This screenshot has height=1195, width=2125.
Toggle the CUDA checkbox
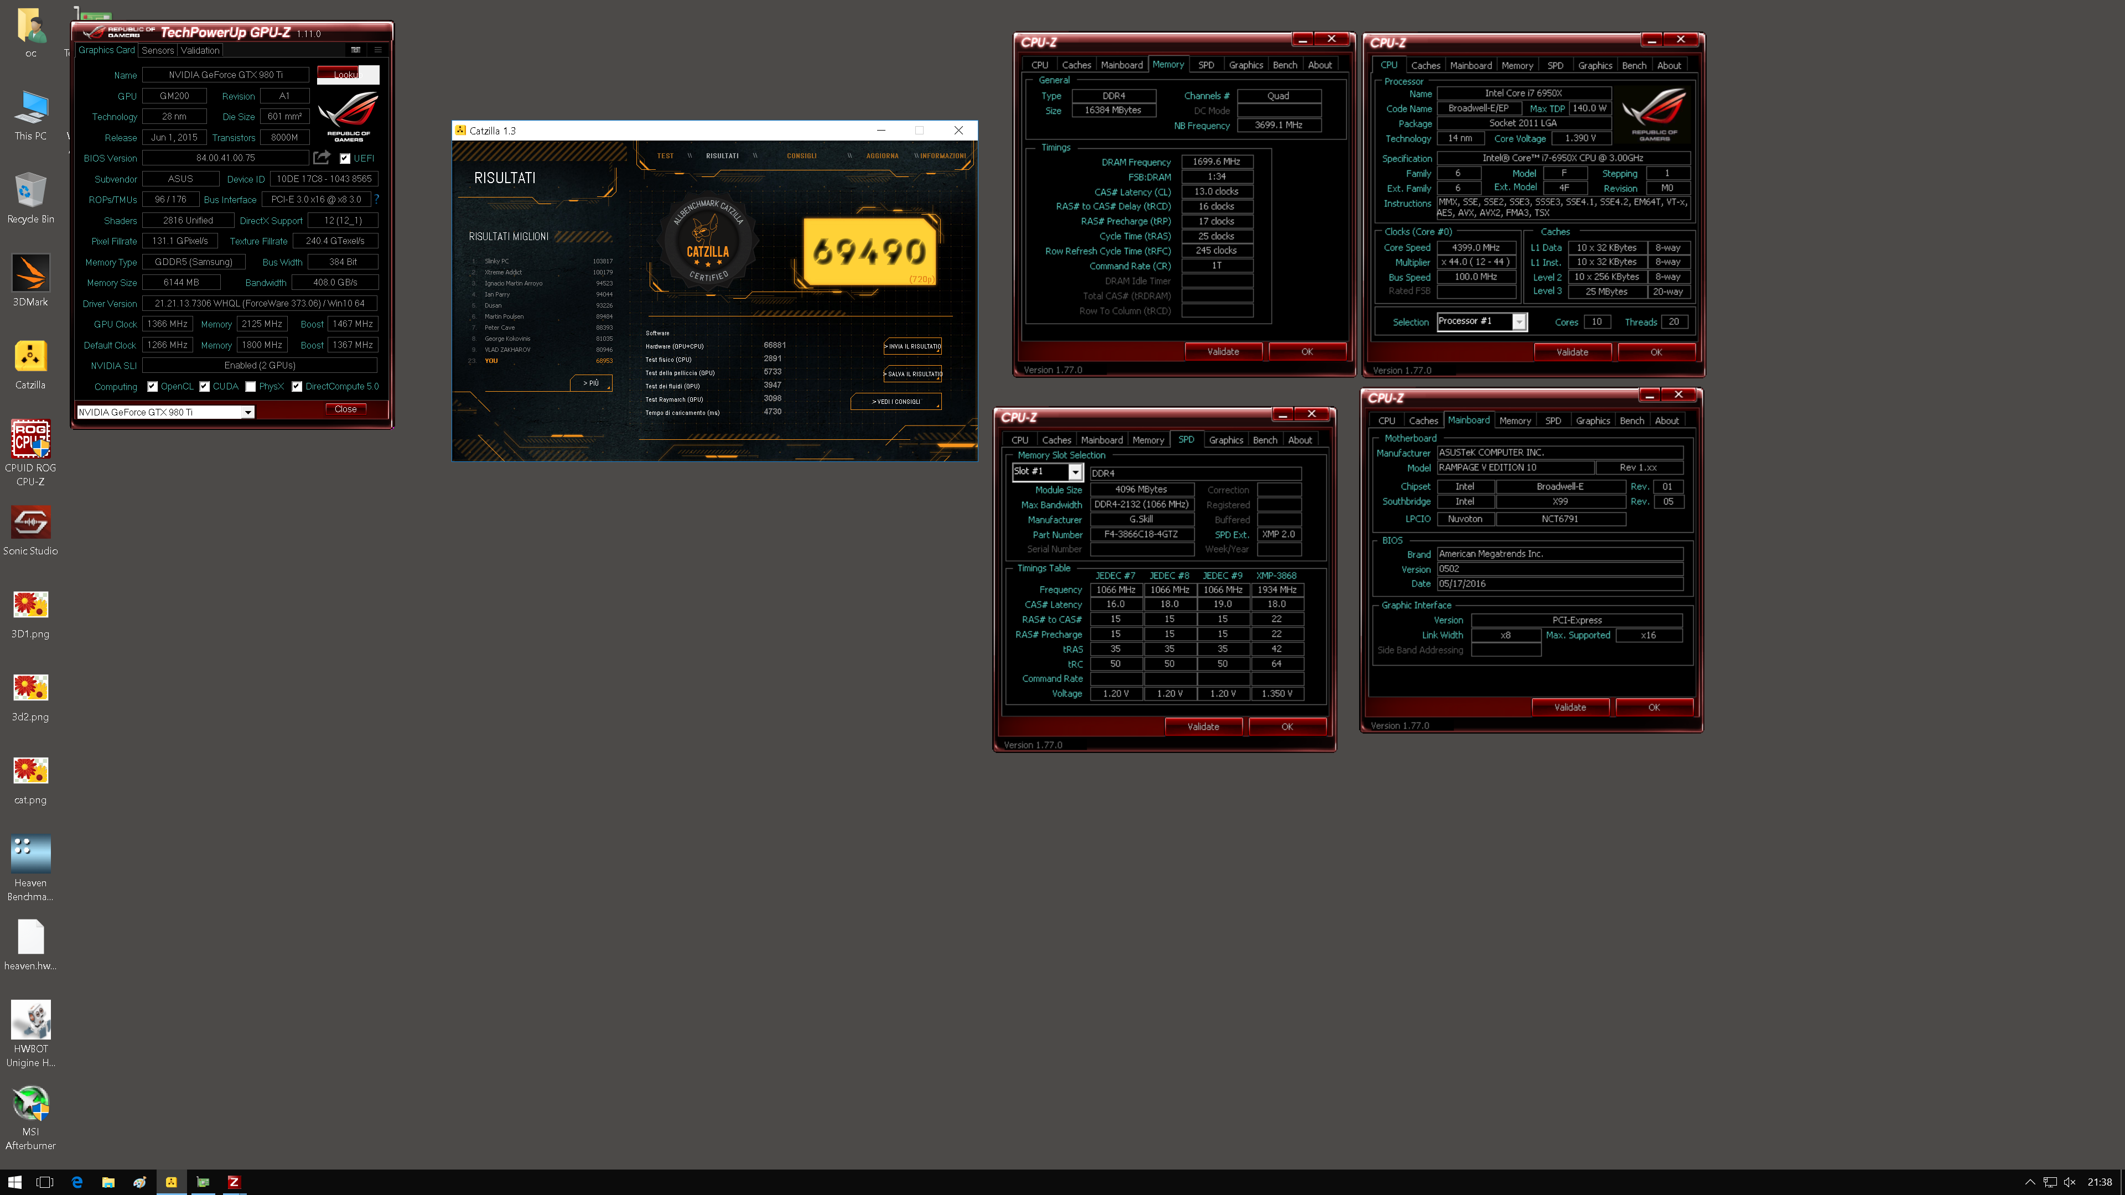point(204,386)
